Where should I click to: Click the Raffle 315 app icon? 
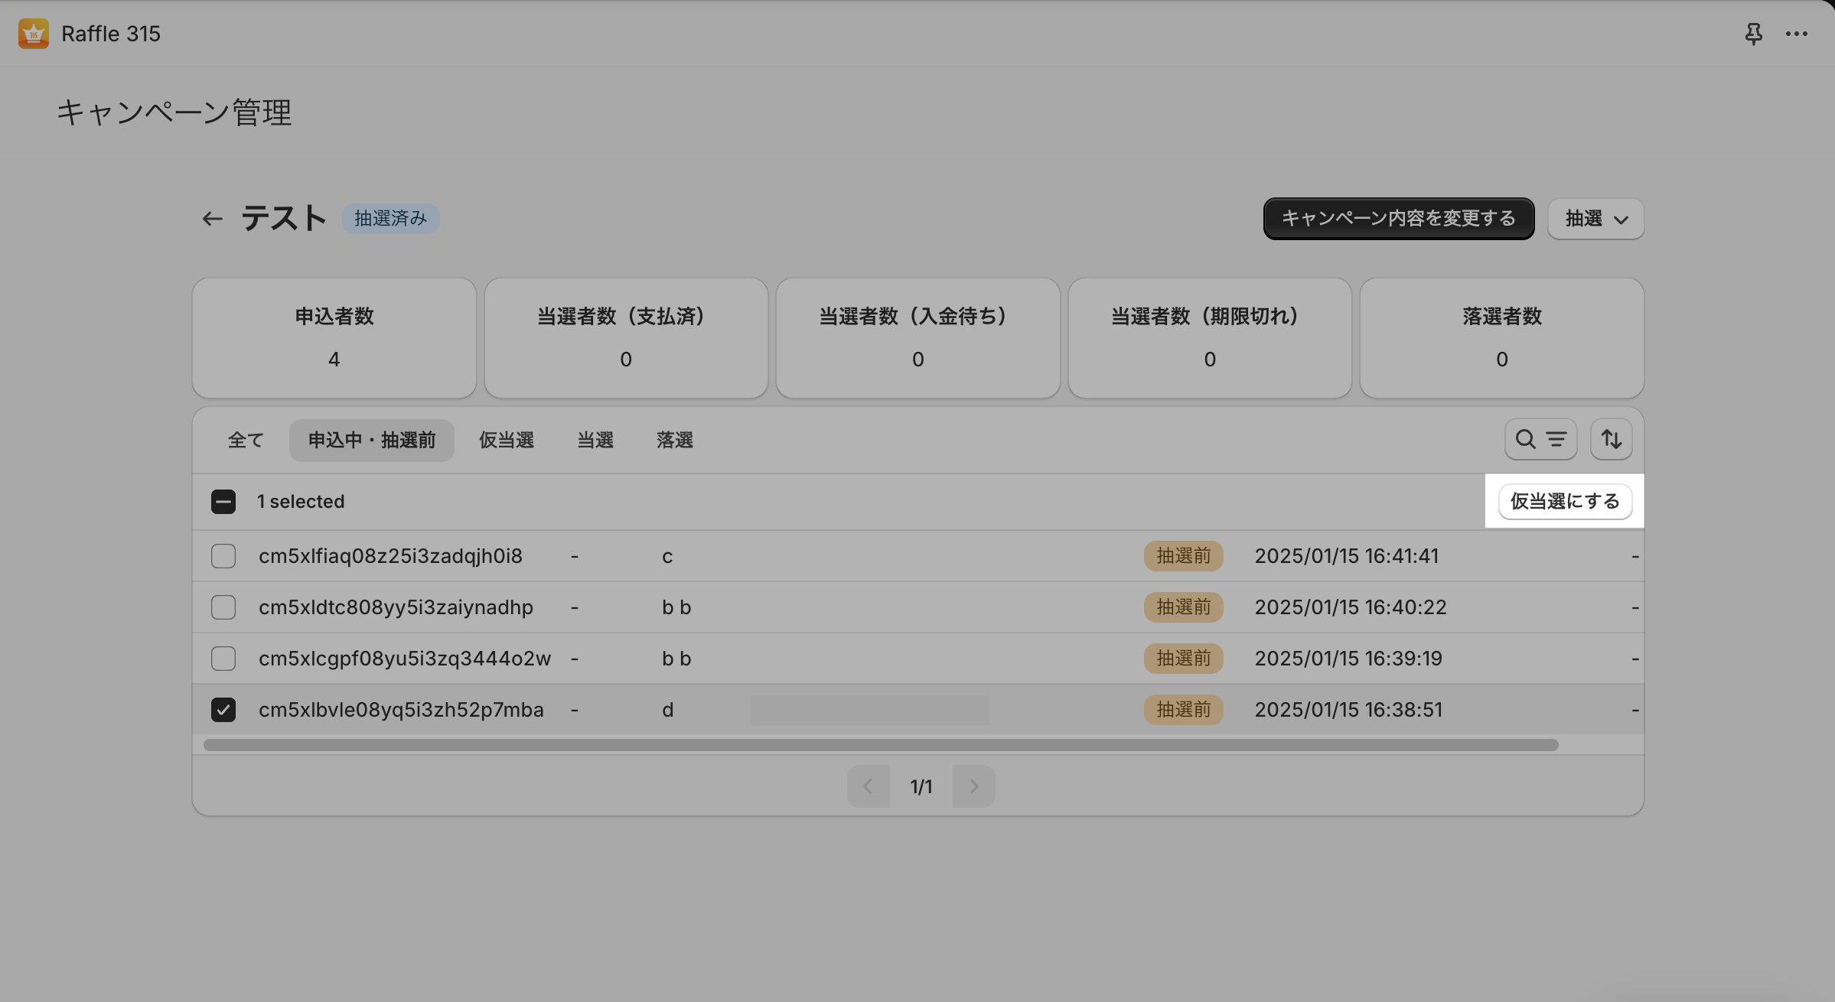33,34
